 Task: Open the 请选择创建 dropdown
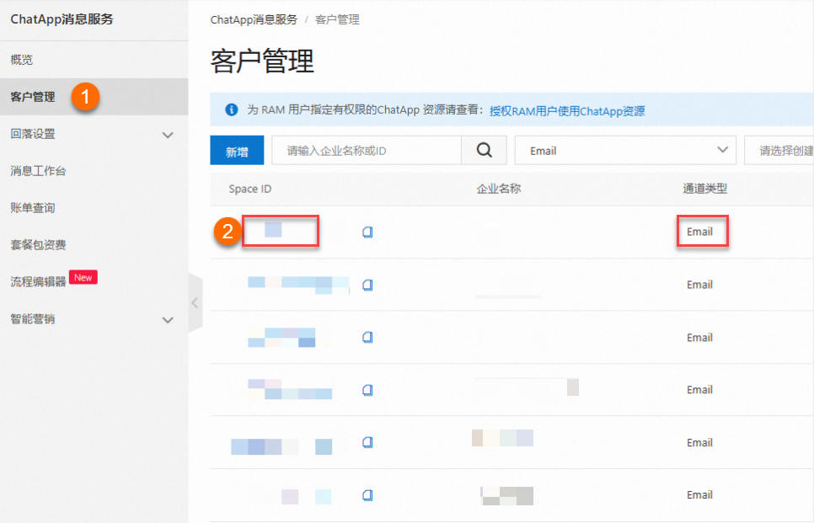(779, 151)
